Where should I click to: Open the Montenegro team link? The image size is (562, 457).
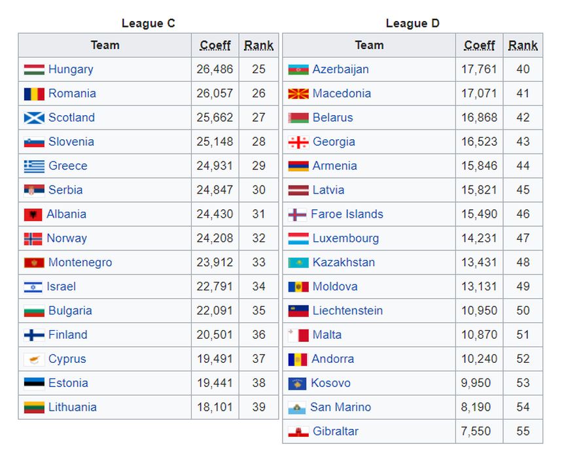[80, 263]
